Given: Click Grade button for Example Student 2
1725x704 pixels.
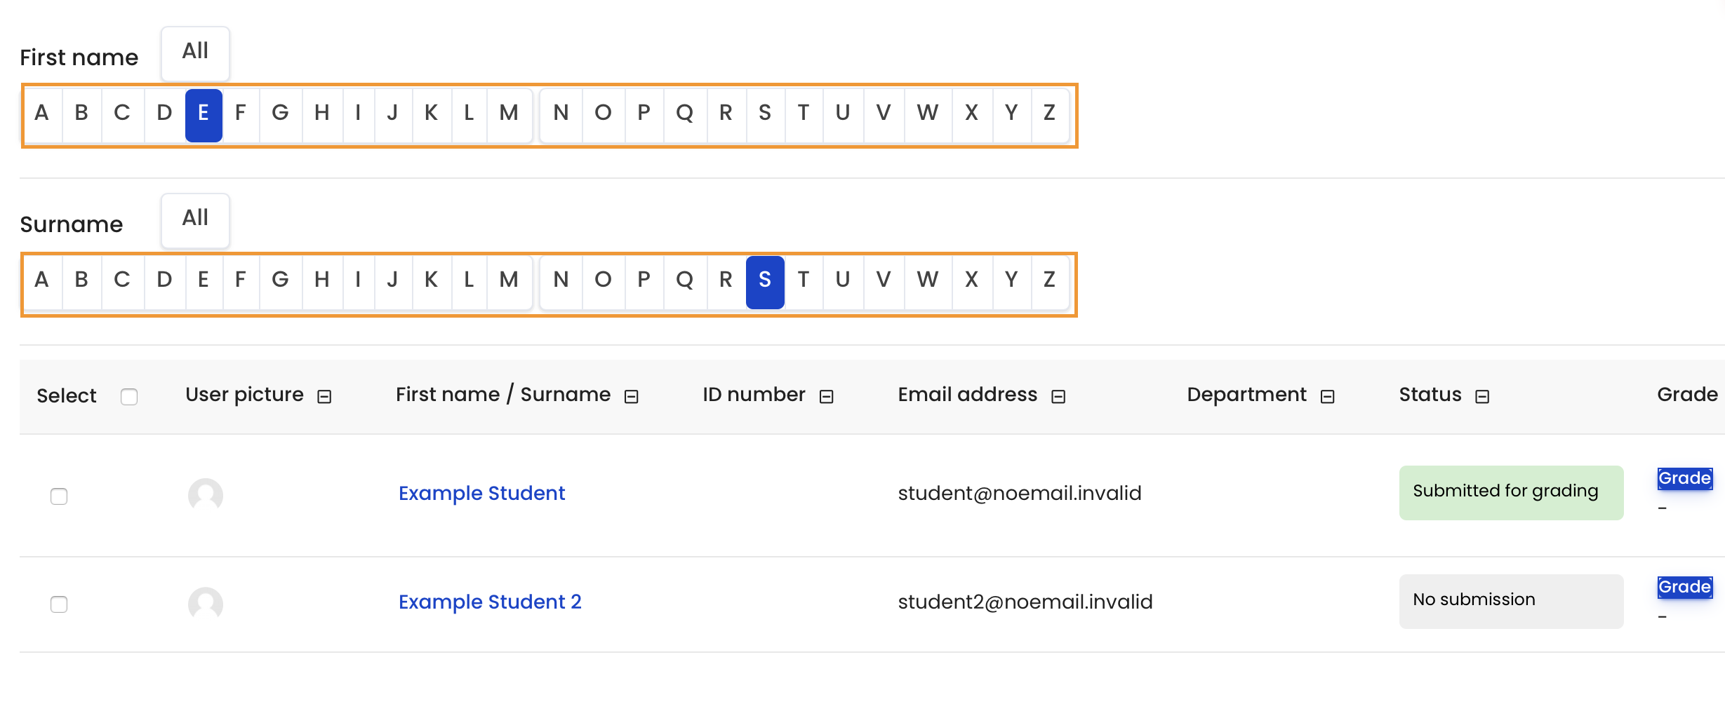Looking at the screenshot, I should pyautogui.click(x=1684, y=587).
